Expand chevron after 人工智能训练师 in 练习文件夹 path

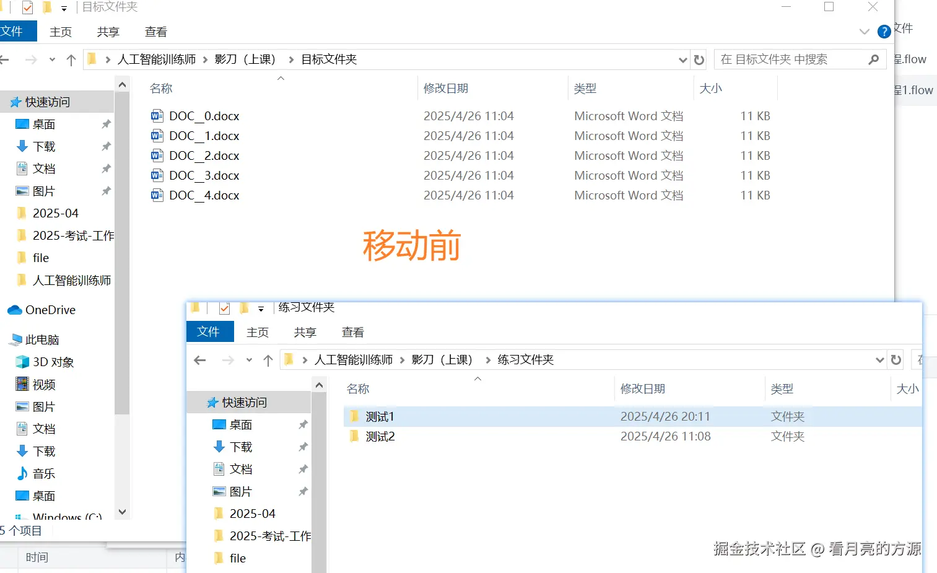click(x=401, y=360)
